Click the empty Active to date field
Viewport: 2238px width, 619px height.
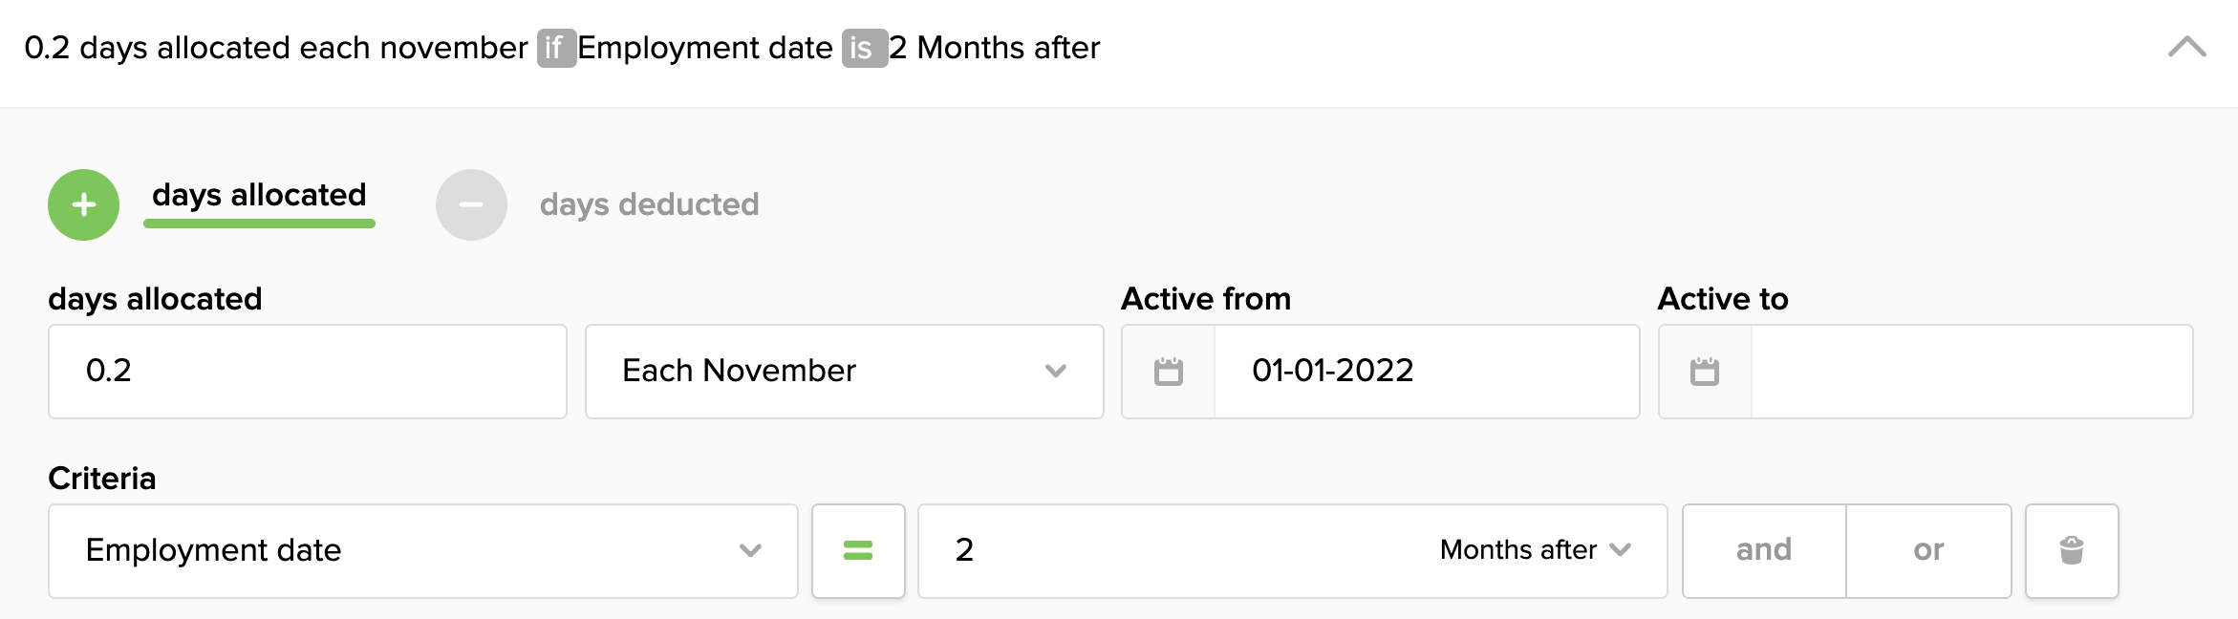click(1970, 371)
